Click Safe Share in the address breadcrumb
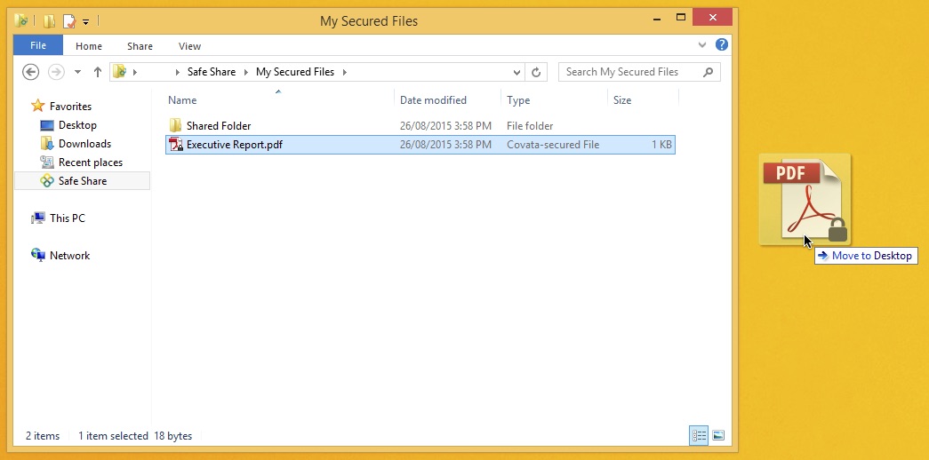929x460 pixels. (211, 72)
